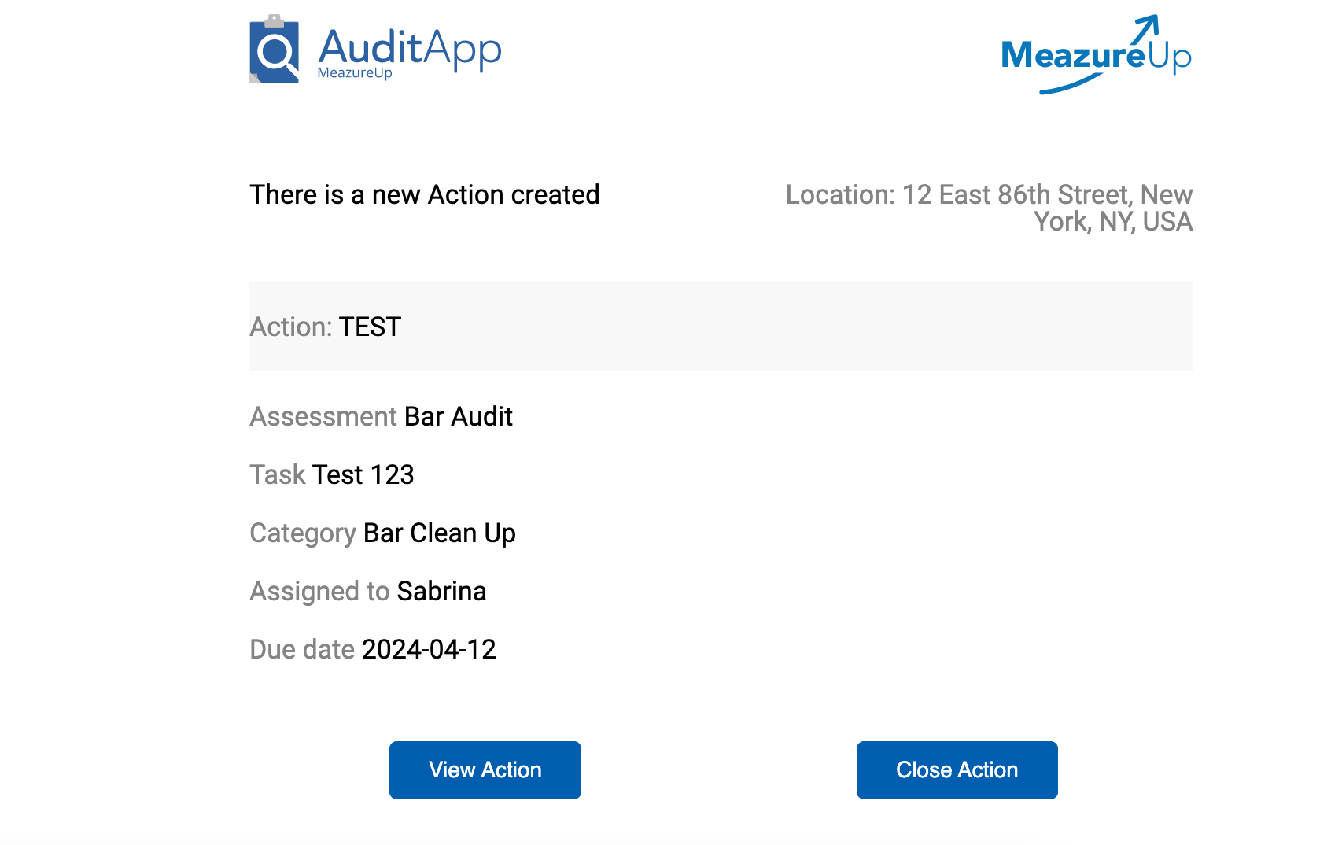This screenshot has width=1320, height=845.
Task: Click the small MeazureUp subtitle under AuditApp
Action: click(x=355, y=73)
